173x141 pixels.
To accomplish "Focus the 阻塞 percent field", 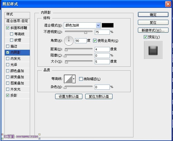I will pyautogui.click(x=102, y=56).
